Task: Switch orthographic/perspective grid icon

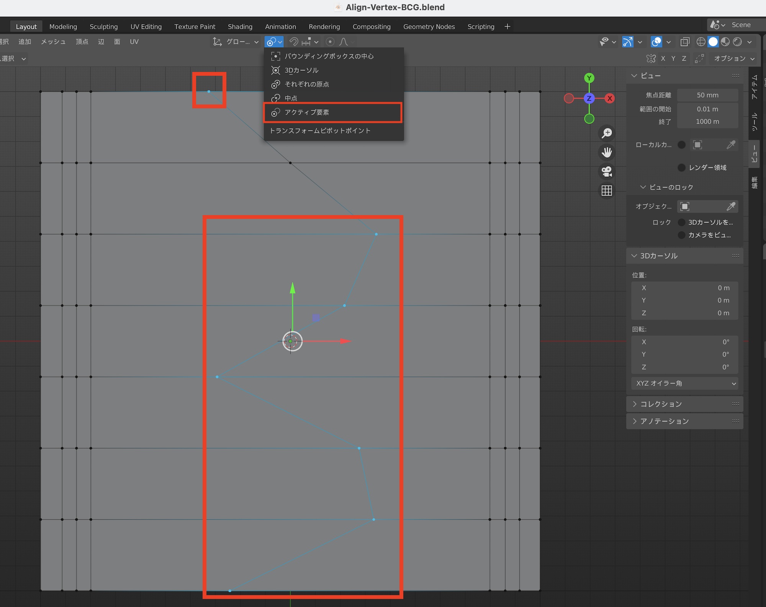Action: 607,191
